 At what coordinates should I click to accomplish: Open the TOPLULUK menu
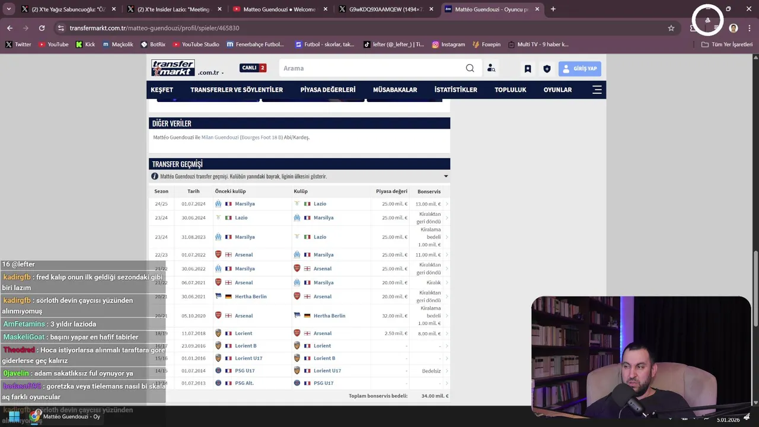click(x=511, y=90)
